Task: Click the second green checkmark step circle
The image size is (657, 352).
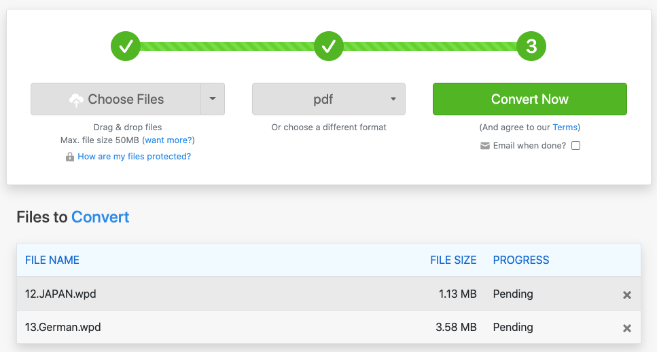Action: click(x=329, y=46)
